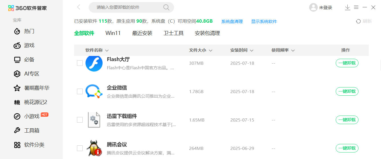Select the 迅雷下载组件 checkbox

pos(80,120)
